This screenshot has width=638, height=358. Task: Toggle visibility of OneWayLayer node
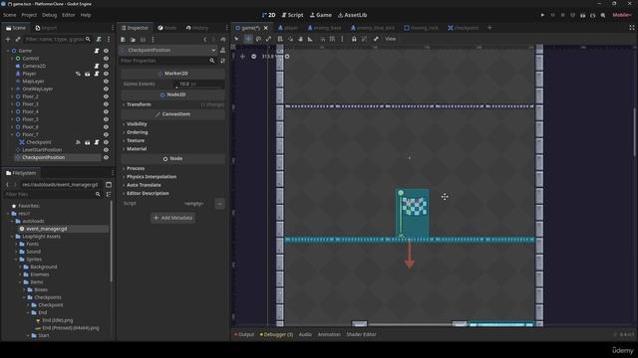point(107,89)
